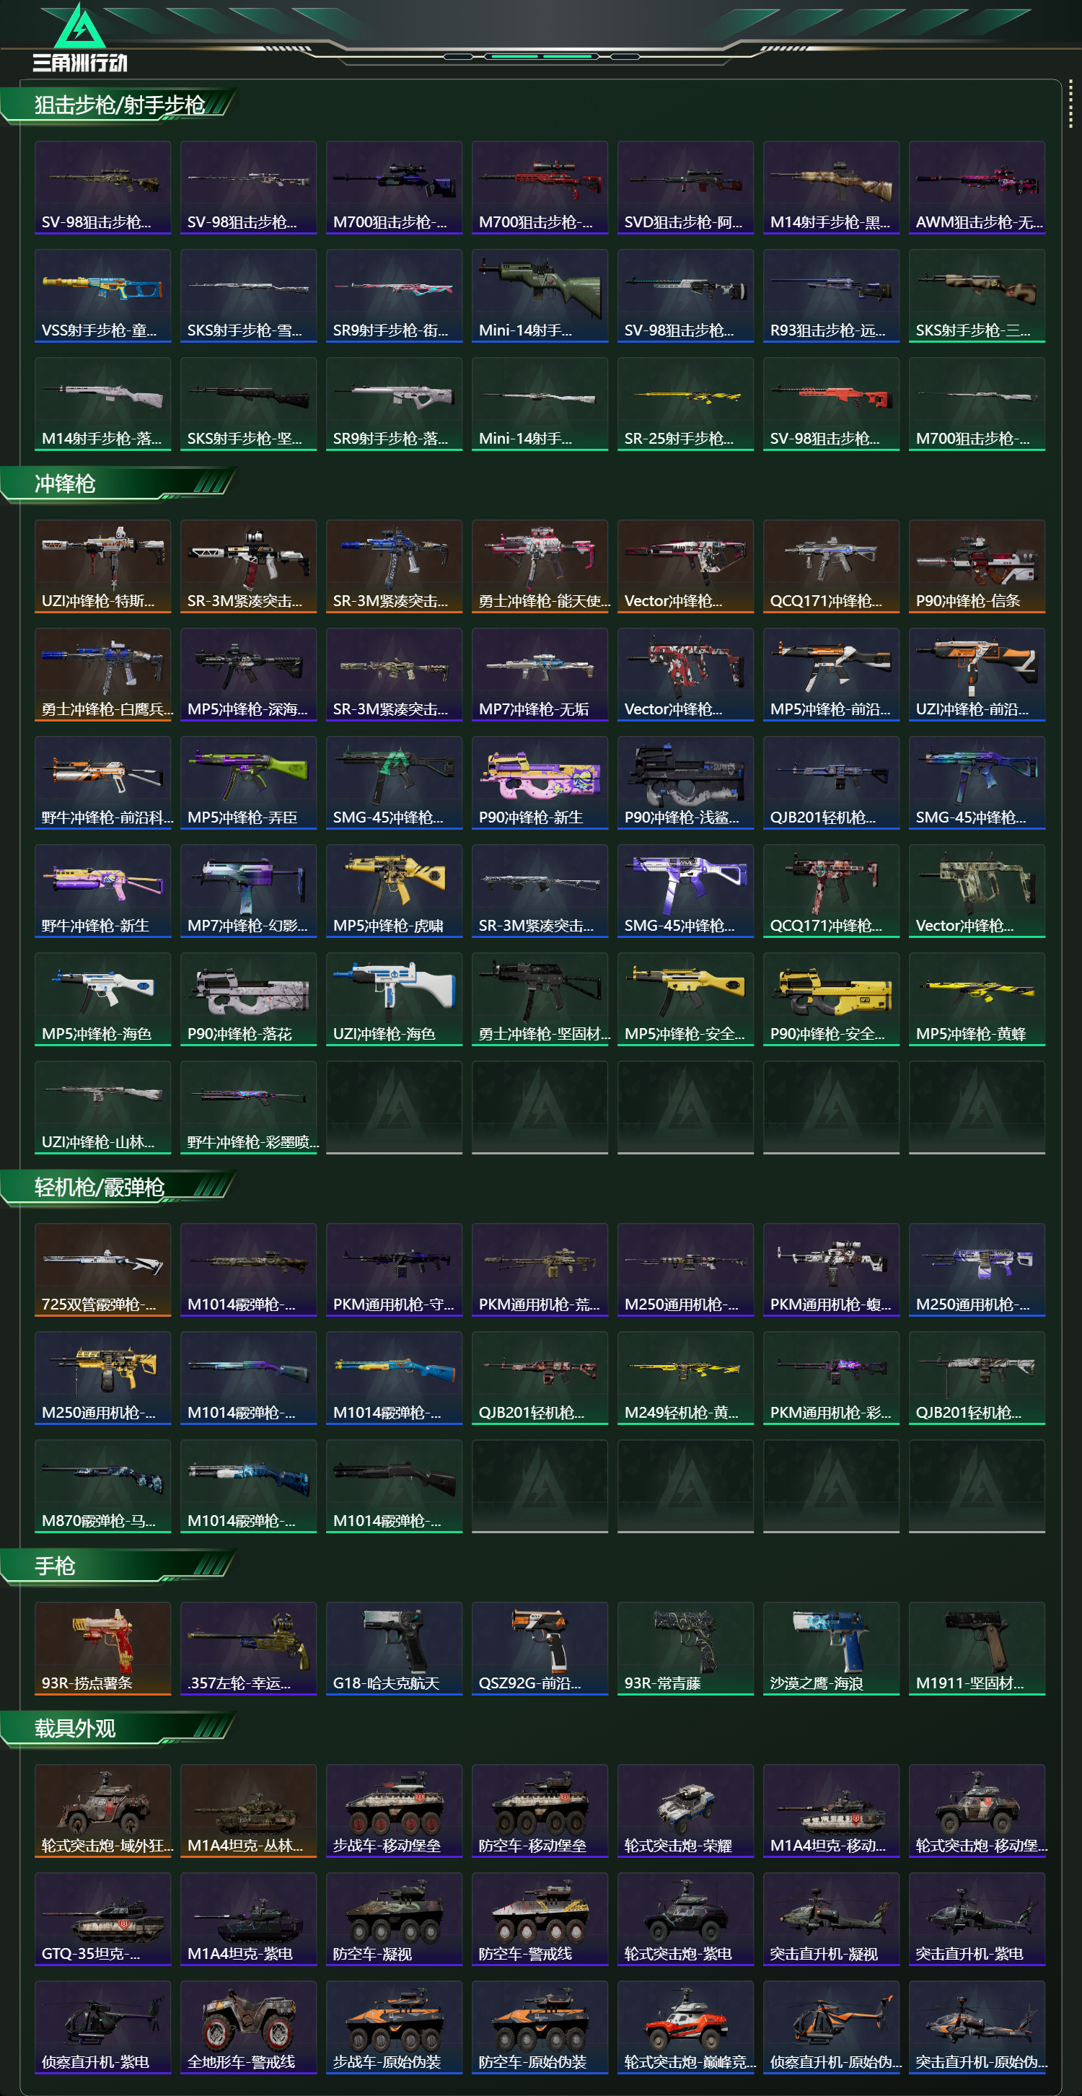Select the MP5冲锋枪-虎啸 skin
Screen dimensions: 1082x2096
pos(394,891)
